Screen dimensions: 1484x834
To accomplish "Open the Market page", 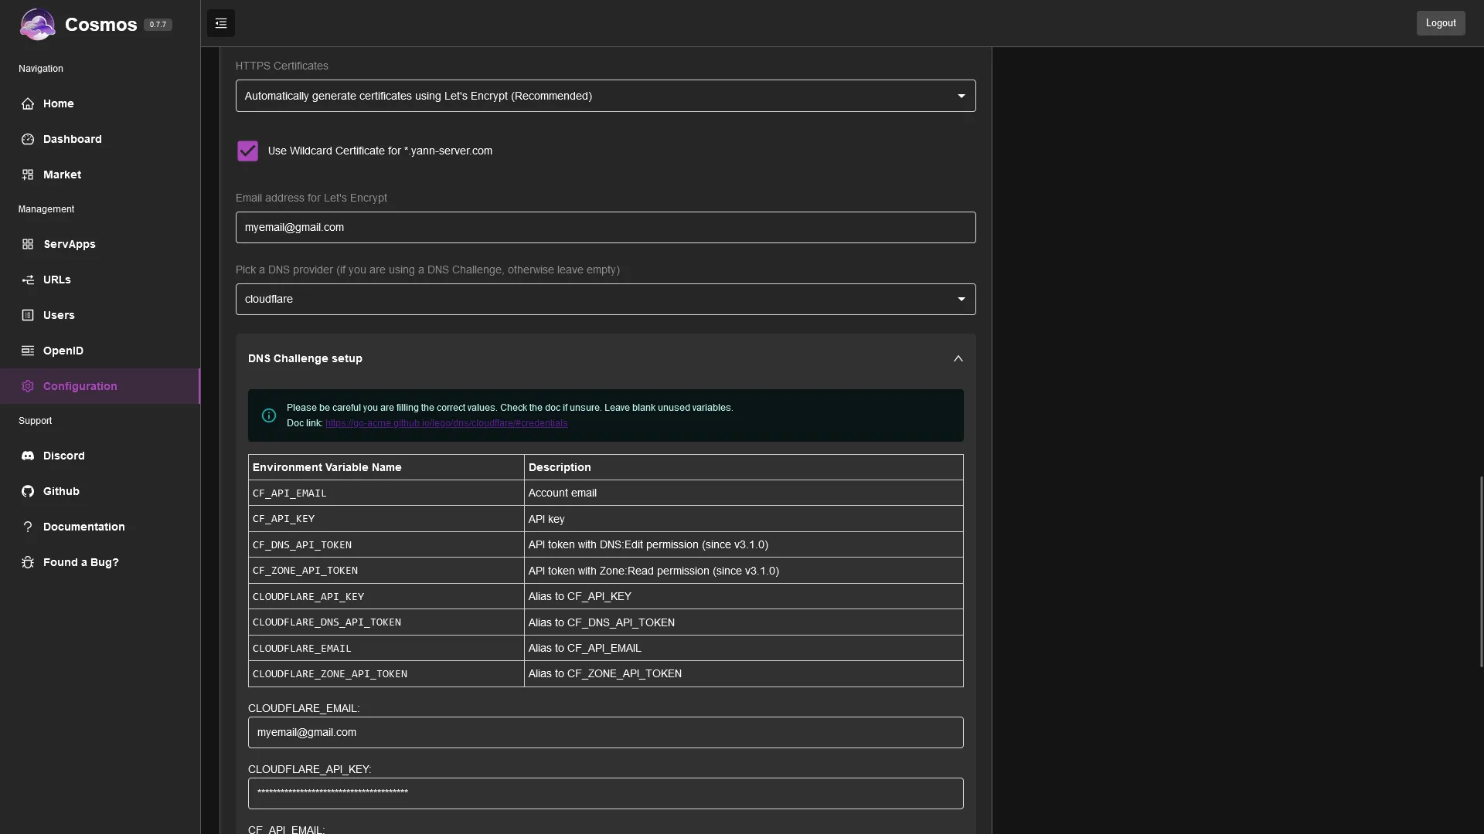I will (100, 175).
